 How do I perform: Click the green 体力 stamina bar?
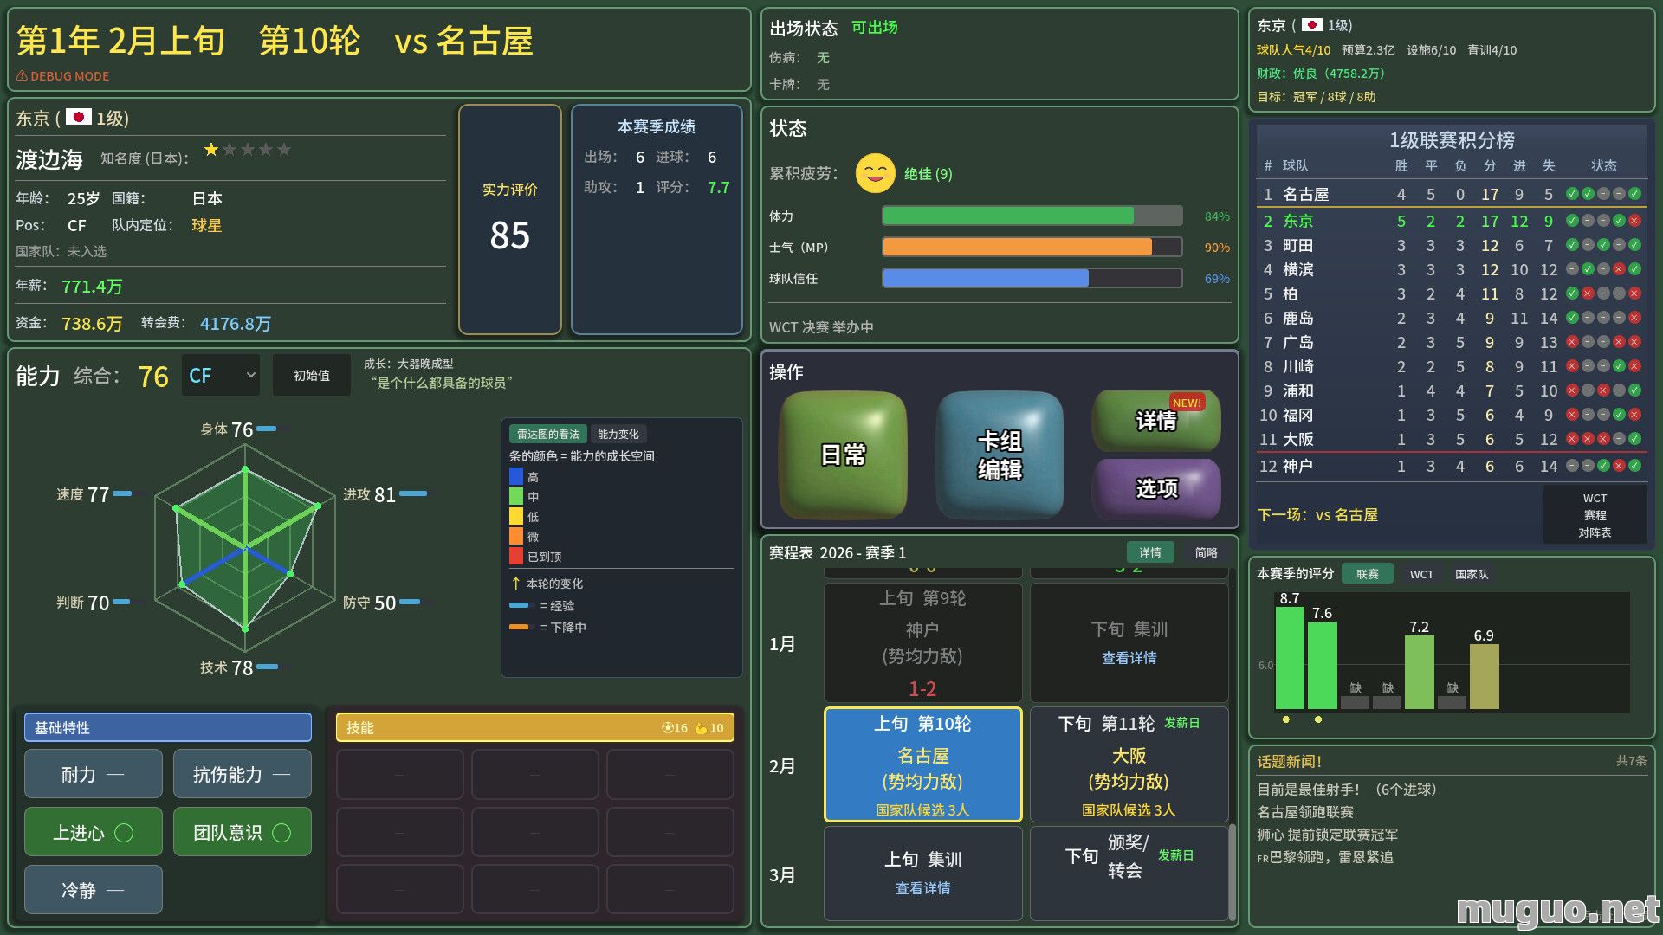click(x=1032, y=216)
